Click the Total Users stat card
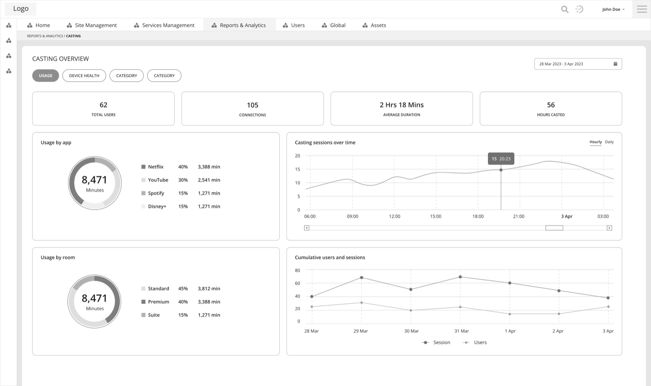The height and width of the screenshot is (386, 651). tap(103, 109)
